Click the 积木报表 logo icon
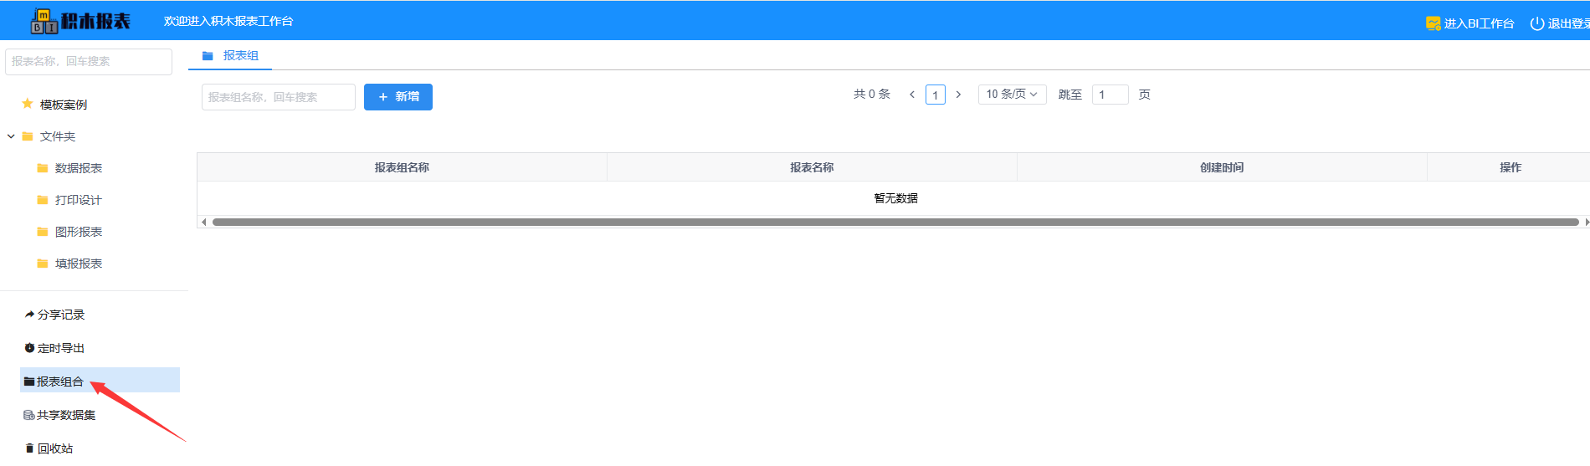 [44, 21]
